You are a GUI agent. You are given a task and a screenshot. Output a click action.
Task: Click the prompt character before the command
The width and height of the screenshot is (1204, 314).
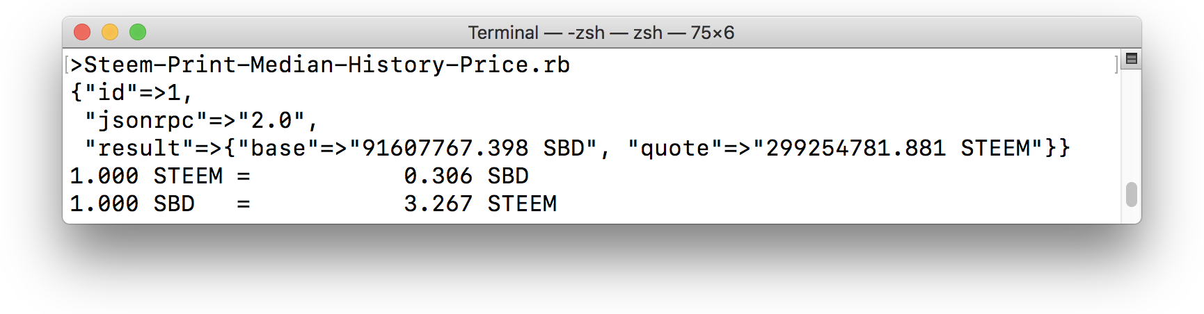click(x=77, y=65)
